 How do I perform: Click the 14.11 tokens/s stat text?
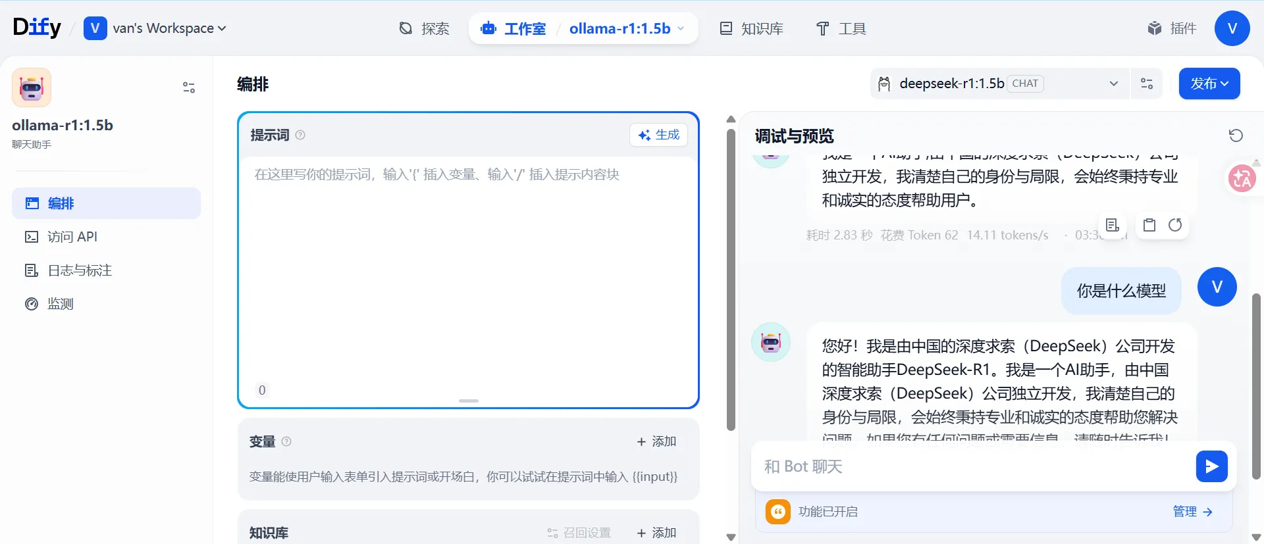[1007, 235]
